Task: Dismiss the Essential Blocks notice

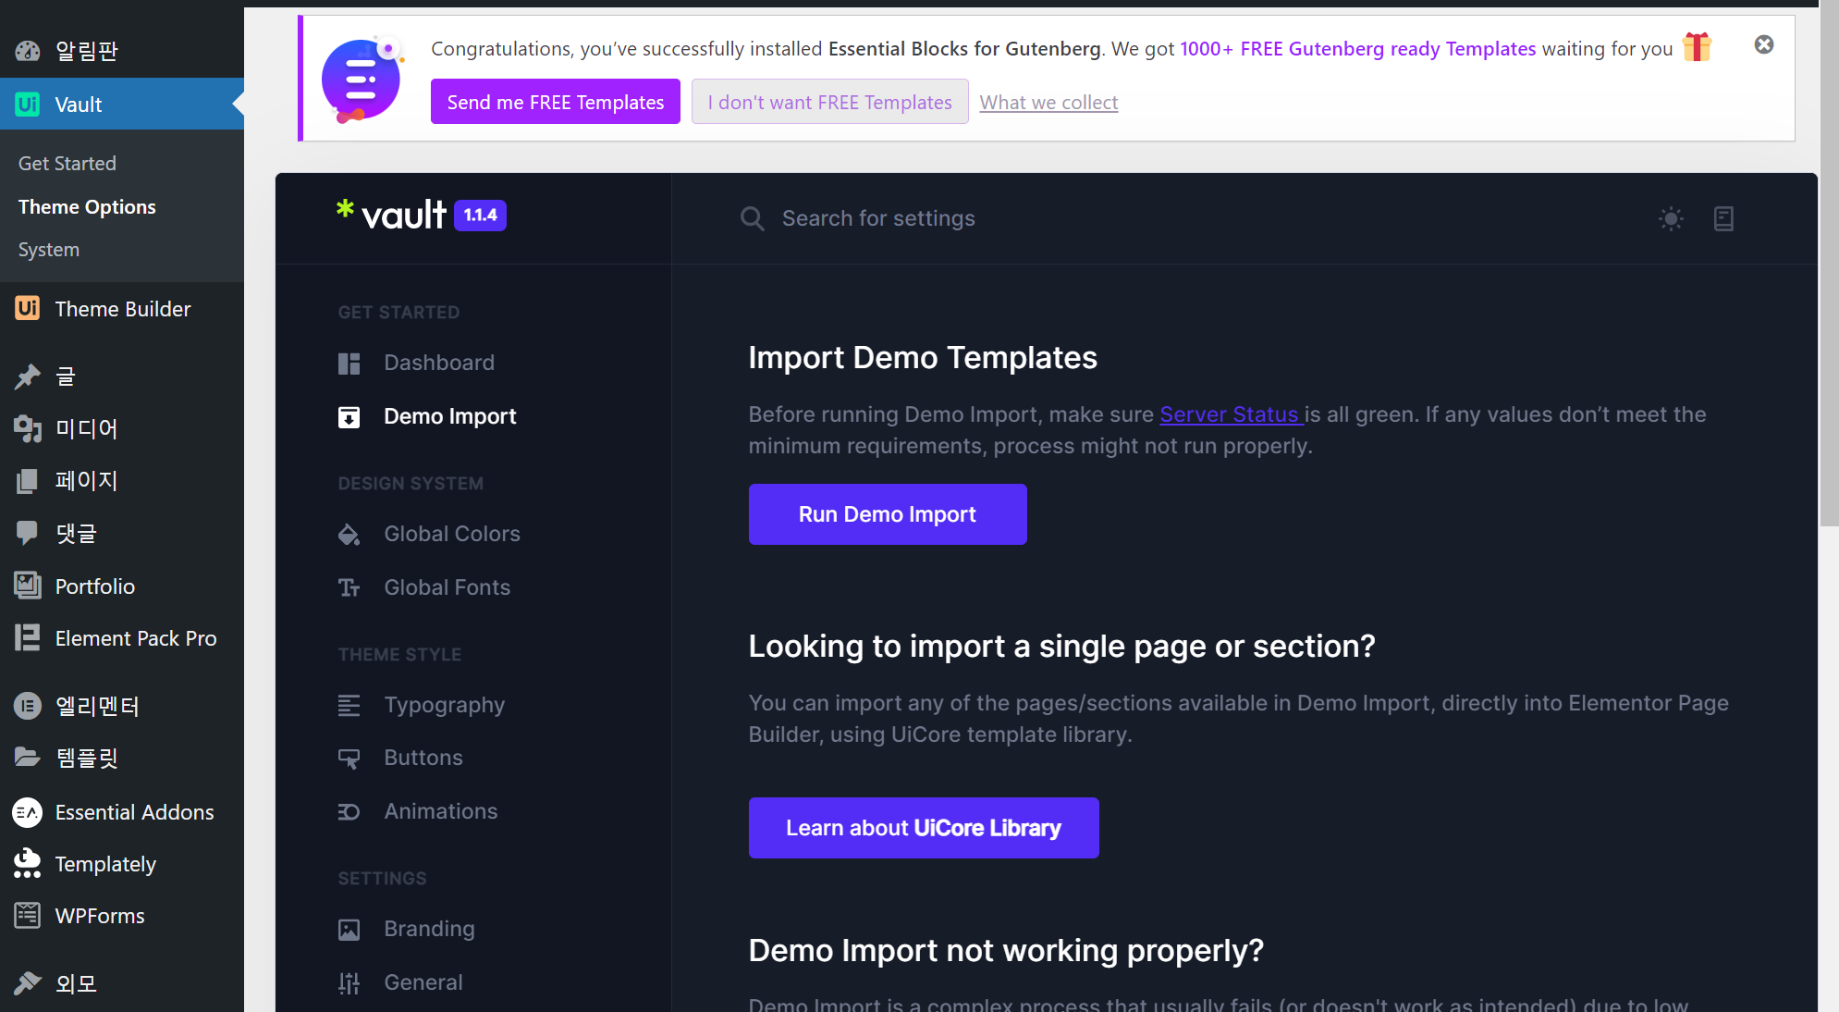Action: [x=1764, y=44]
